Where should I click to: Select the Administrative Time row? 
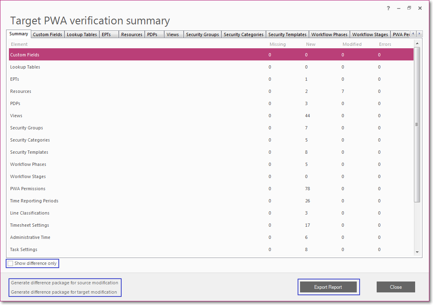(211, 237)
